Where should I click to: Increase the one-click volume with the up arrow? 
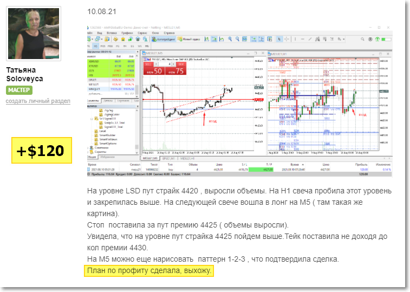tap(173, 64)
